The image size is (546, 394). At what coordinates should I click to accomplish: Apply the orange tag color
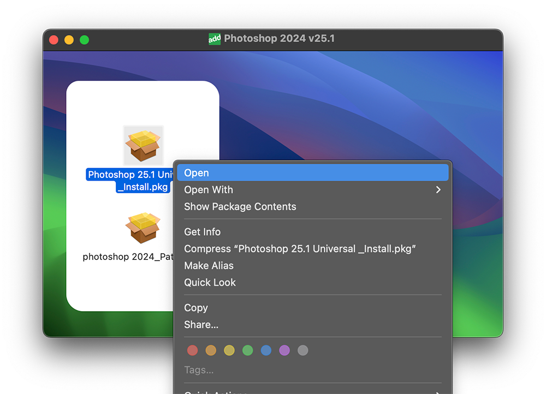(x=211, y=350)
